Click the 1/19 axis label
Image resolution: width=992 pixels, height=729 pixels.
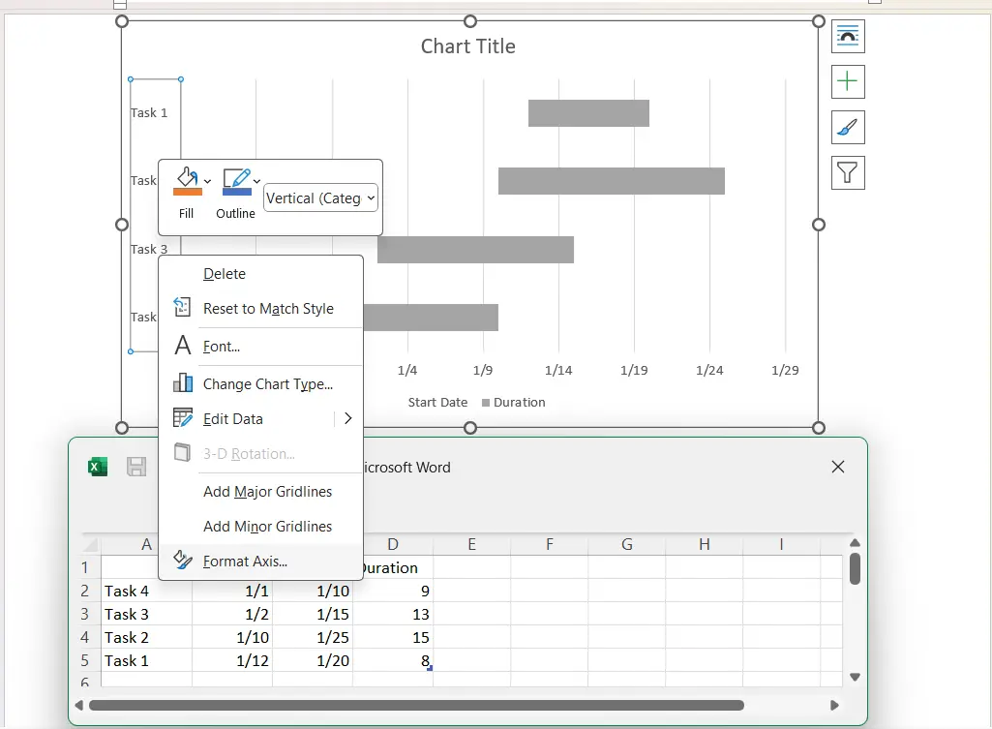[634, 370]
